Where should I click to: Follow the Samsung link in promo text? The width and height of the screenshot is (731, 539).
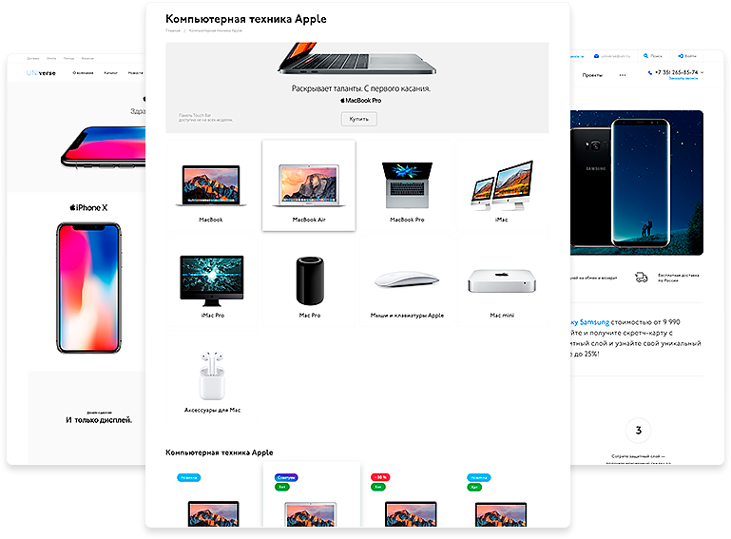point(594,322)
